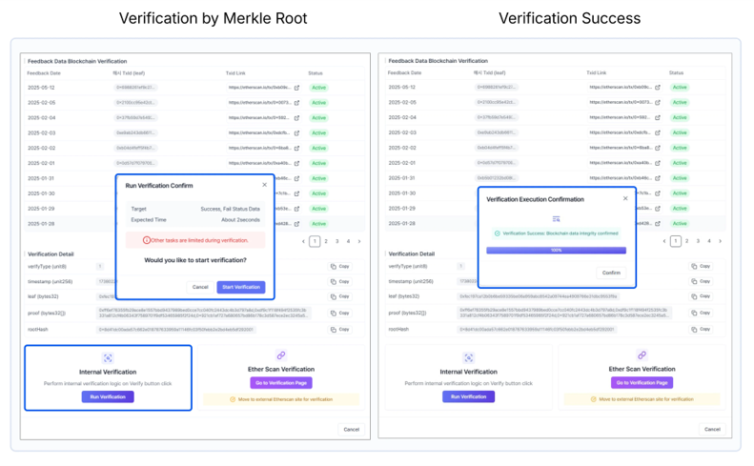Open external link icon for 2025-01-31 in Merkle Root panel
This screenshot has height=466, width=754.
[296, 178]
